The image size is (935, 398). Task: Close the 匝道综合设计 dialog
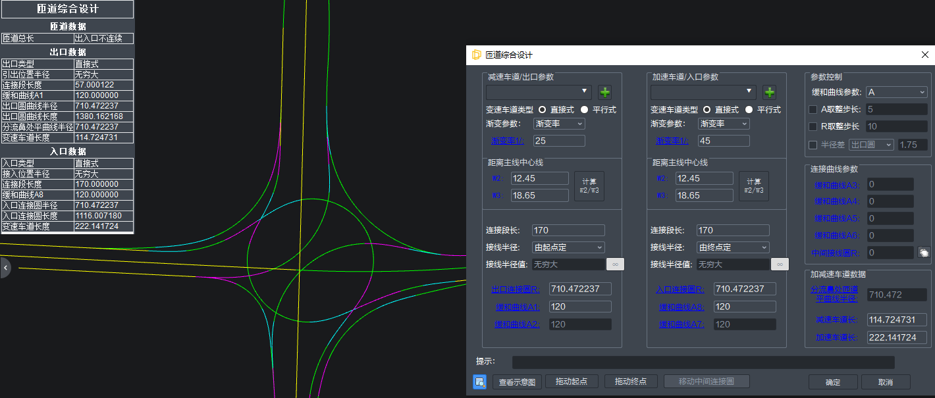925,55
